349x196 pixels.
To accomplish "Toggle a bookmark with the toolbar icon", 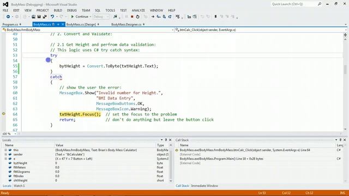I will pyautogui.click(x=215, y=17).
